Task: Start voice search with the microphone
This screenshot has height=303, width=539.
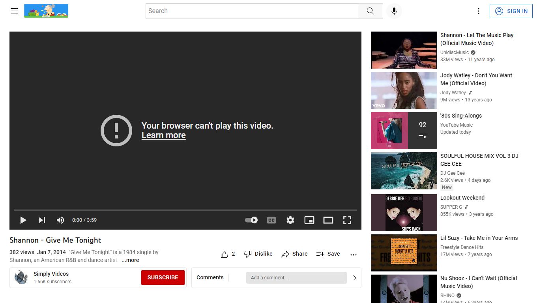Action: click(x=394, y=11)
